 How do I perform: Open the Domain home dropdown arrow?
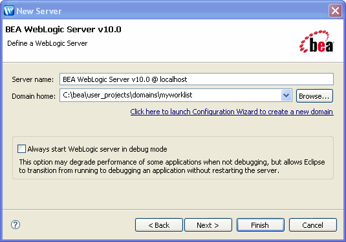(287, 96)
